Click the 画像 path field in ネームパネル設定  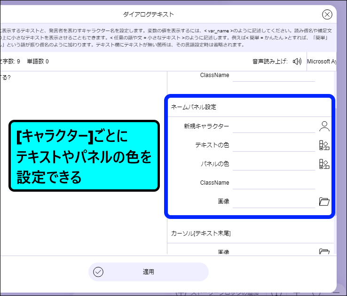click(x=274, y=202)
